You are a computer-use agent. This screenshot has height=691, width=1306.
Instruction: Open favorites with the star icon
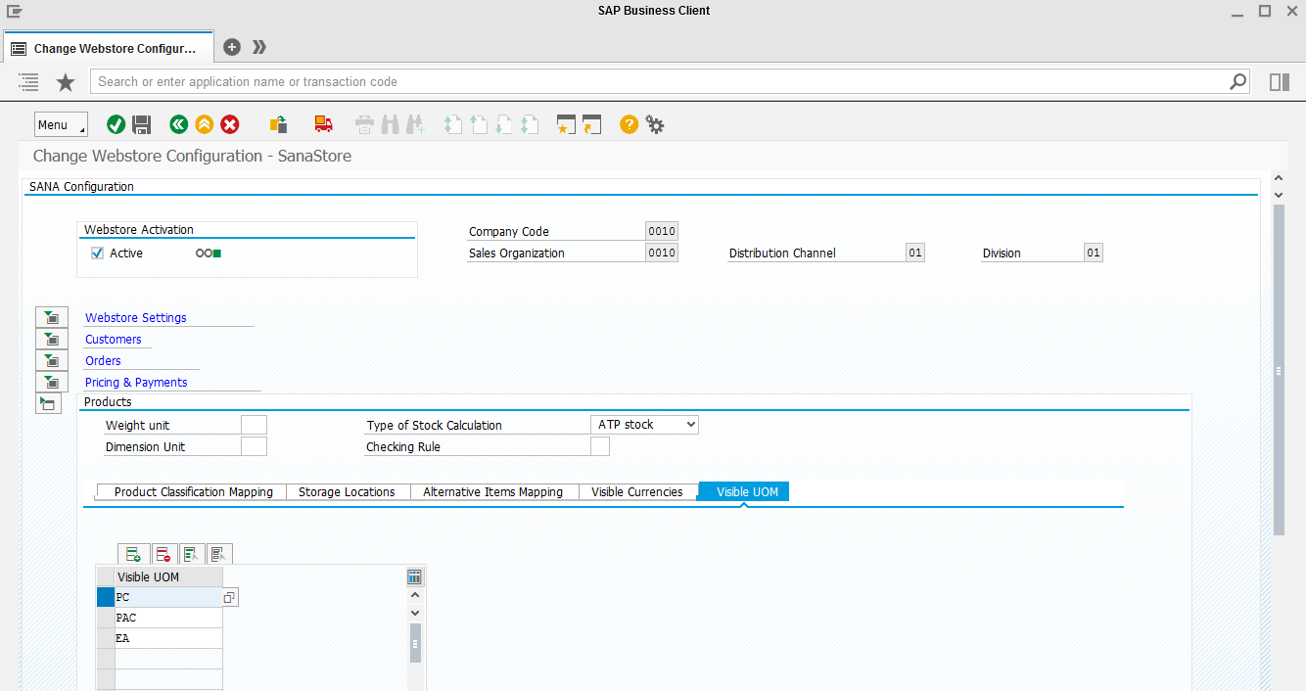coord(66,82)
